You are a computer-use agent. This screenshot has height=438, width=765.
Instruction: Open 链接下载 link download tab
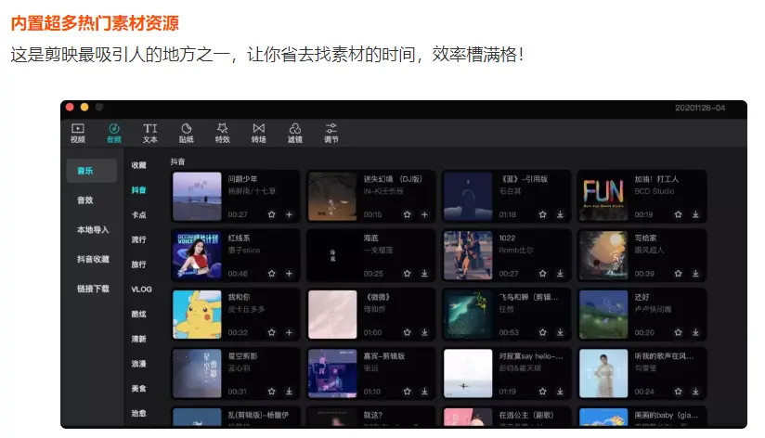[93, 289]
